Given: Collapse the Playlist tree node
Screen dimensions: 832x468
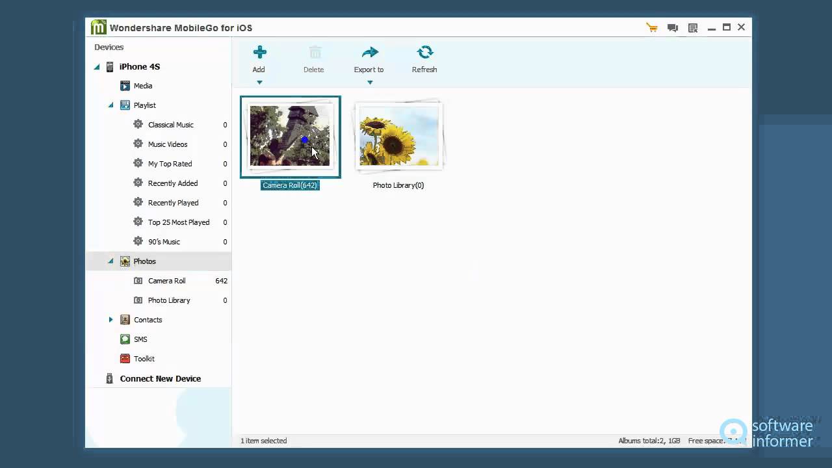Looking at the screenshot, I should [110, 105].
